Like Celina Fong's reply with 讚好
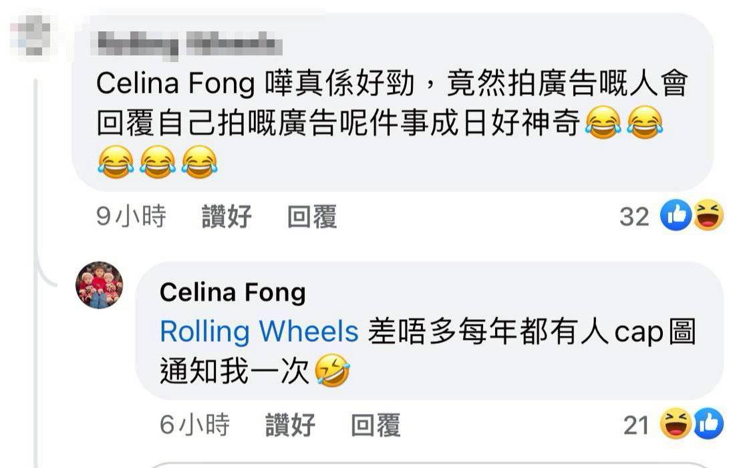 (x=291, y=425)
